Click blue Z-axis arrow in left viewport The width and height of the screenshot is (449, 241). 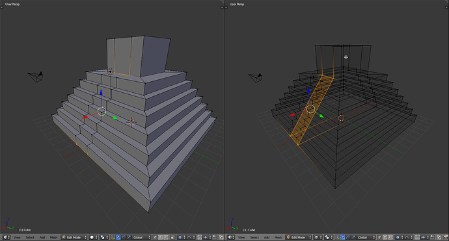pyautogui.click(x=101, y=93)
